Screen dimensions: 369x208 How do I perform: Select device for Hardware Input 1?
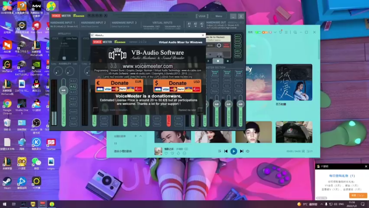click(x=64, y=26)
